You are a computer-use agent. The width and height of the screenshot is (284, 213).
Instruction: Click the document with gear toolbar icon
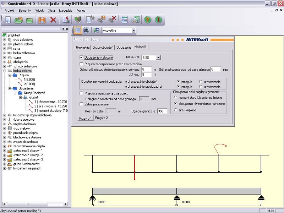(90, 20)
